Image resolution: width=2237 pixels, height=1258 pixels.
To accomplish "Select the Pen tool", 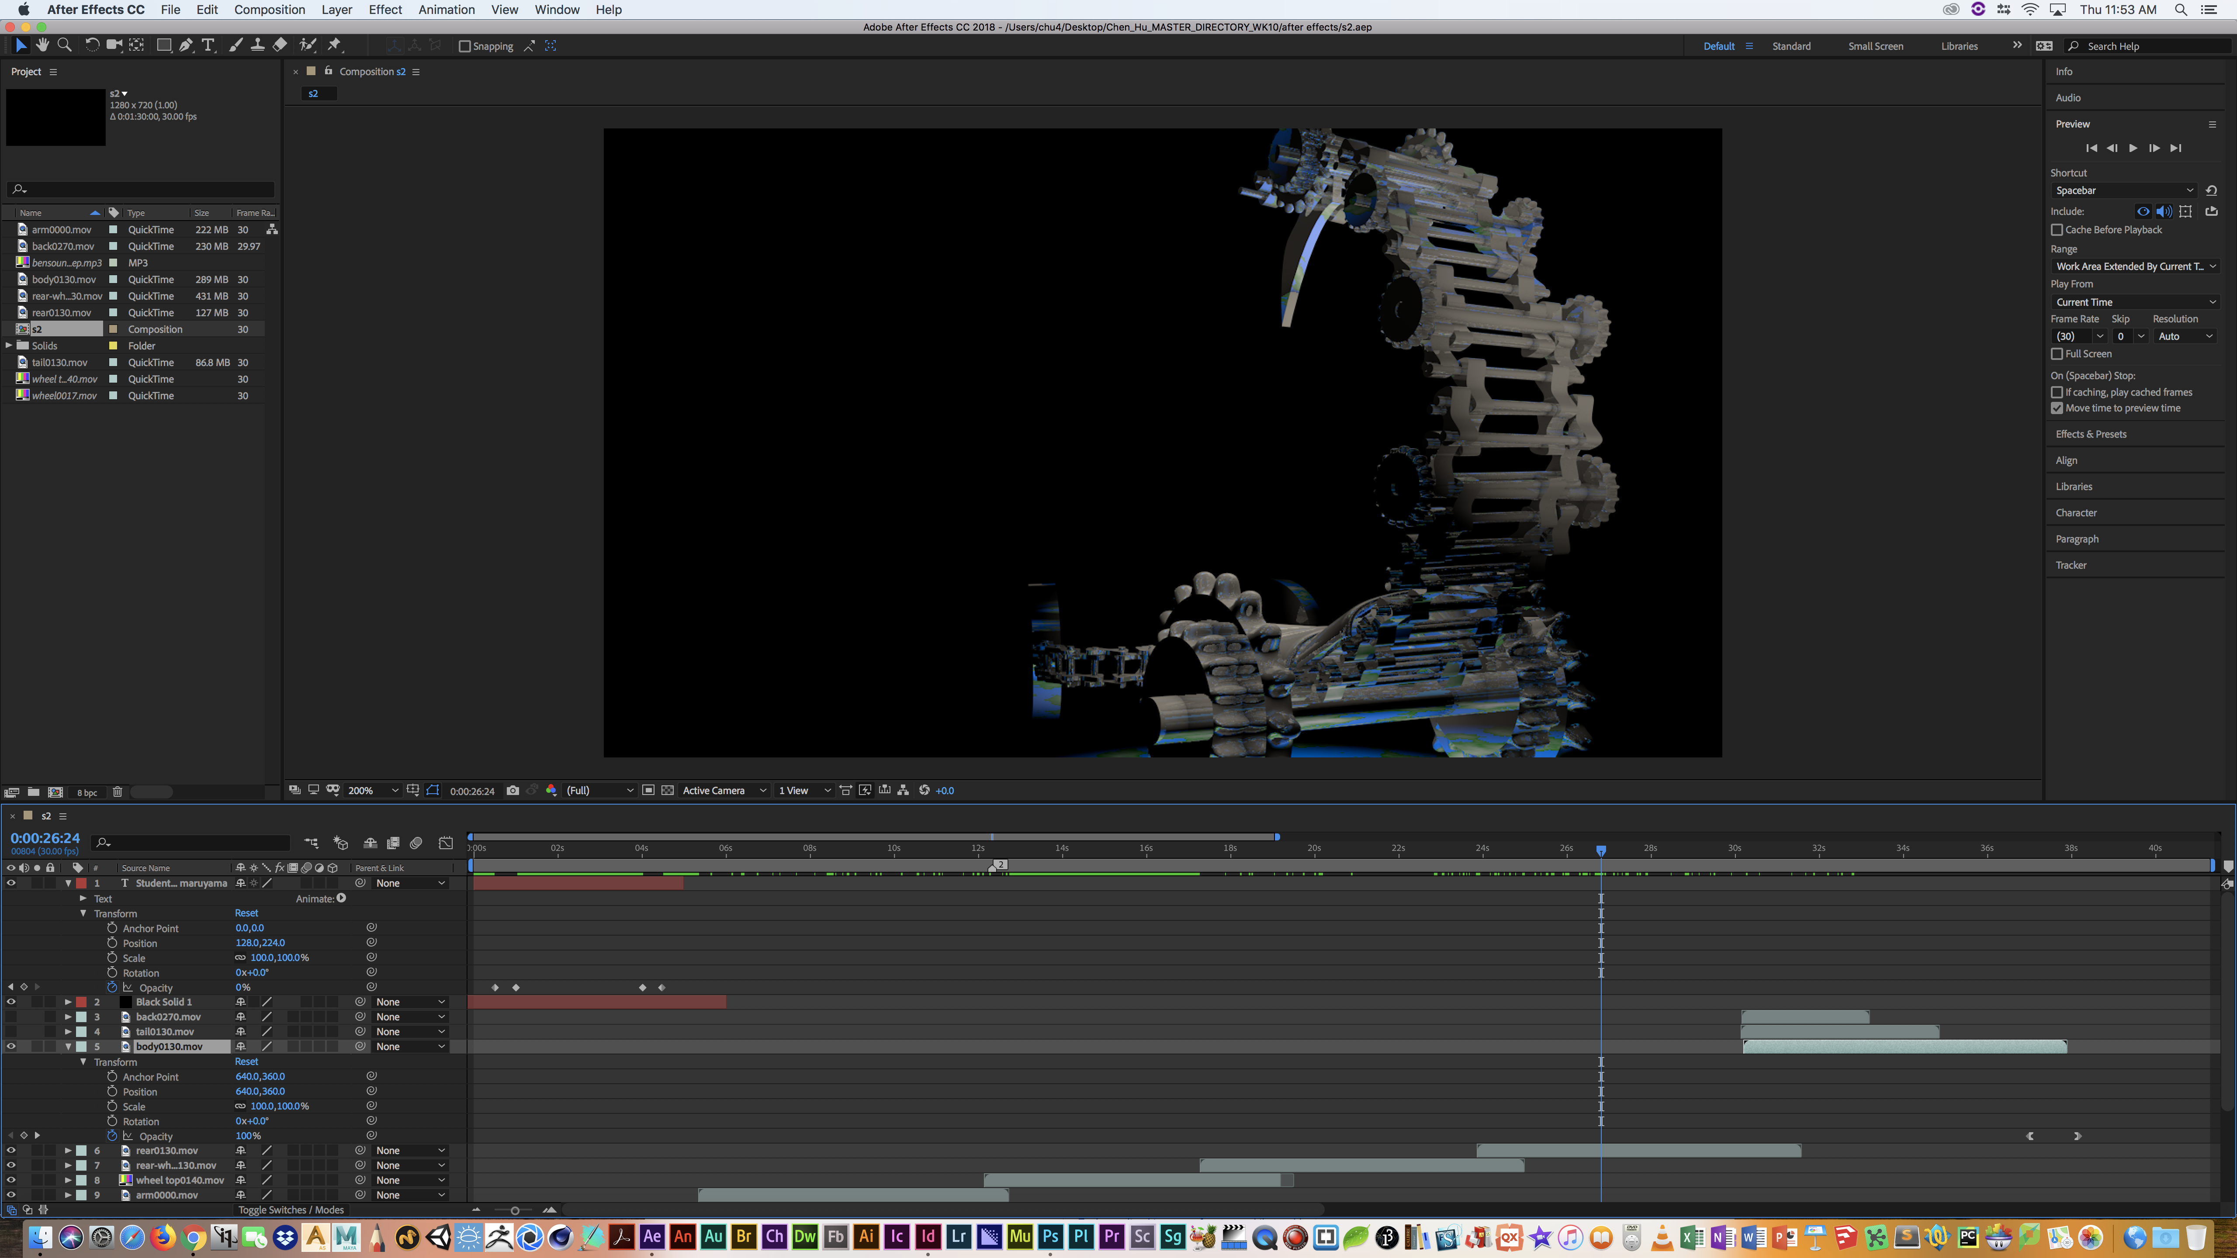I will pos(186,45).
